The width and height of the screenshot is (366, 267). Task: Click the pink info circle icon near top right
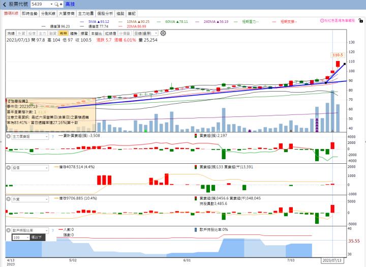pos(322,20)
